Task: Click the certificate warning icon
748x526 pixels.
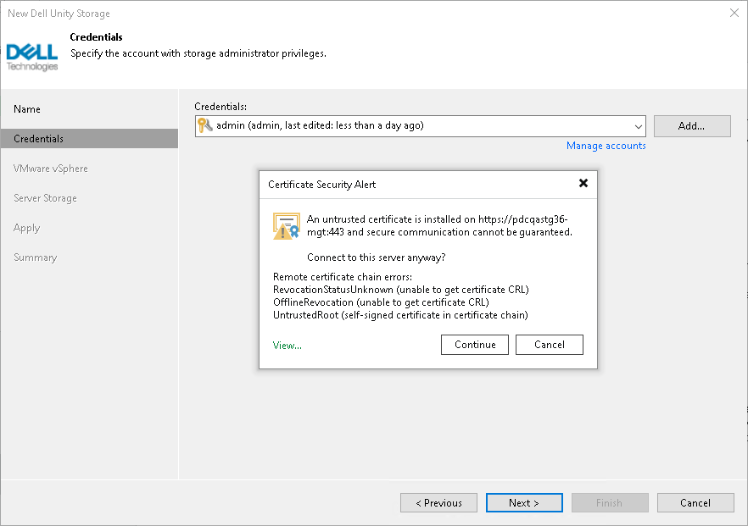Action: click(x=287, y=226)
